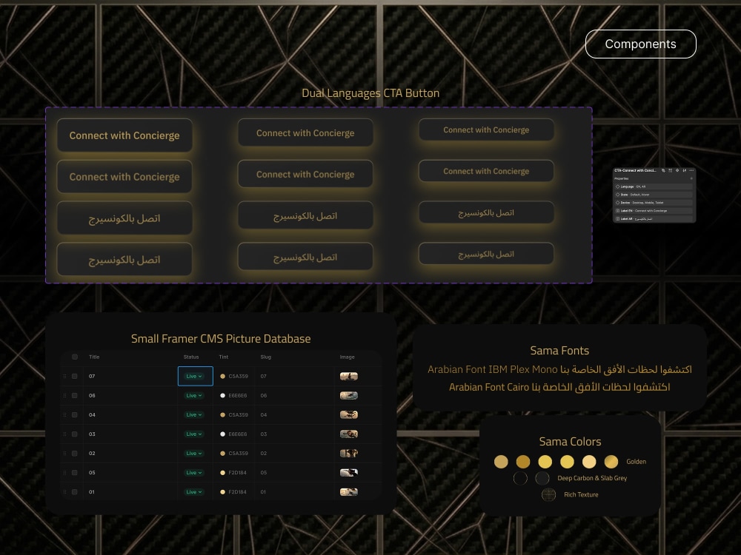The image size is (741, 555).
Task: Open the Live status dropdown for row 05
Action: pyautogui.click(x=193, y=472)
